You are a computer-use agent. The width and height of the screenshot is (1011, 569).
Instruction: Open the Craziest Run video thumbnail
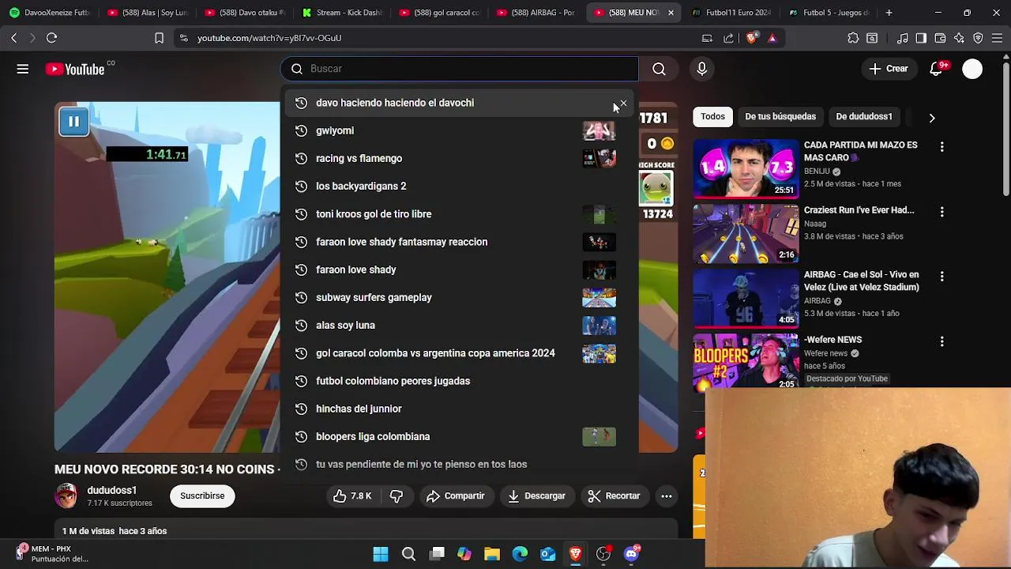(746, 233)
